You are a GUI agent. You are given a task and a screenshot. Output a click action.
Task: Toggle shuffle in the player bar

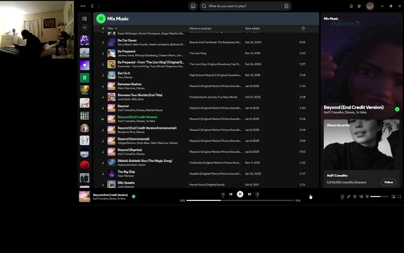(x=223, y=194)
